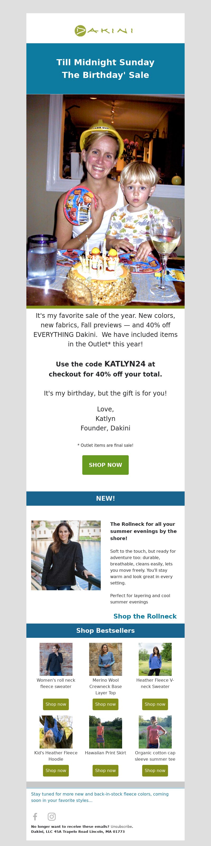
Task: Click the green SHOP NOW button
Action: [105, 465]
